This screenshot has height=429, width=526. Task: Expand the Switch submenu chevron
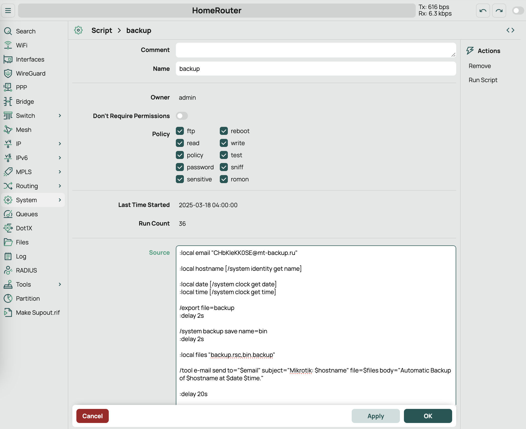coord(60,116)
